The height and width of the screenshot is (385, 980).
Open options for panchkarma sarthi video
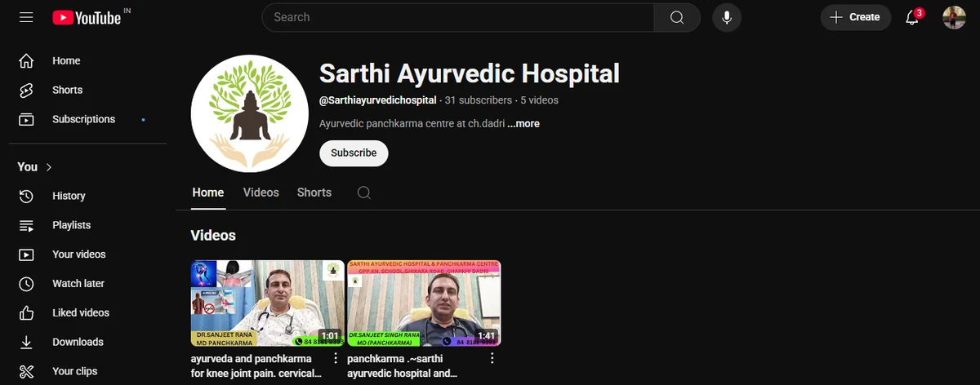pyautogui.click(x=492, y=358)
